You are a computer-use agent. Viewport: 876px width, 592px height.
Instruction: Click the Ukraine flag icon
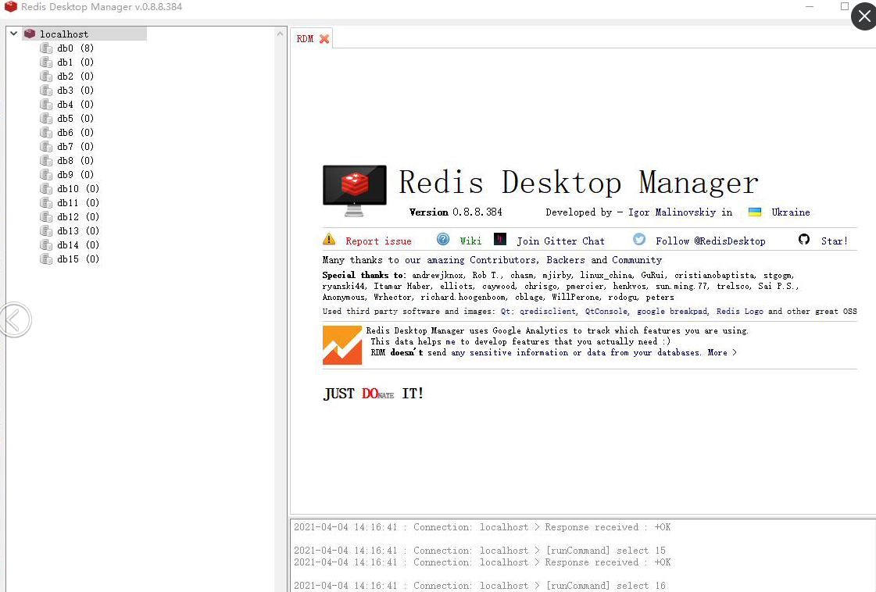coord(755,212)
